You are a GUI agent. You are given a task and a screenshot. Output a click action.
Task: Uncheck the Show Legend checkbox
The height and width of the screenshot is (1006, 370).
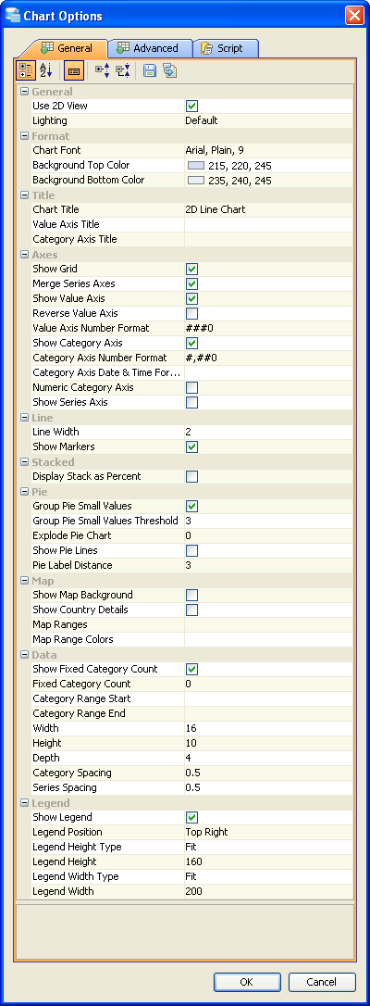pyautogui.click(x=192, y=818)
